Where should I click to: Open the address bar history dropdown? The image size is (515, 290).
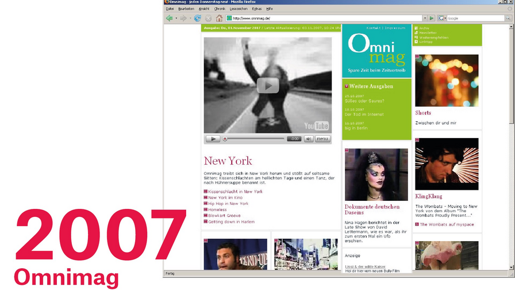425,18
